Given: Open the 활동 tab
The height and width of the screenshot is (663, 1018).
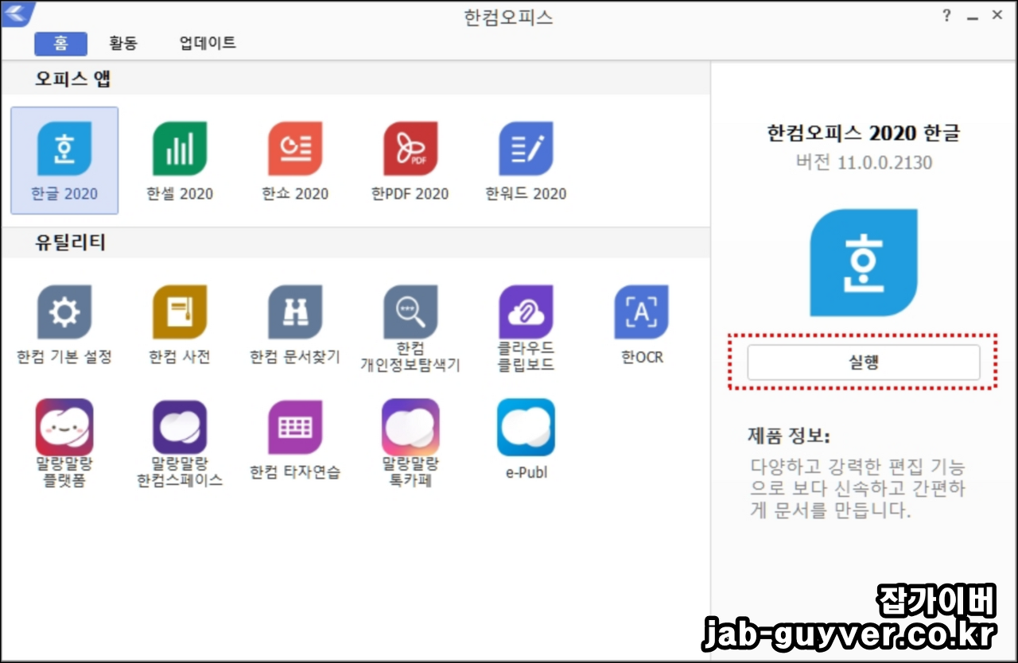Looking at the screenshot, I should click(123, 43).
